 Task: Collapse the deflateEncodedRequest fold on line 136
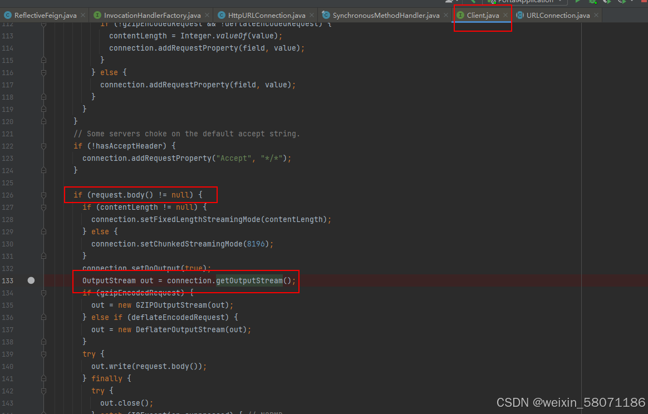pos(43,317)
